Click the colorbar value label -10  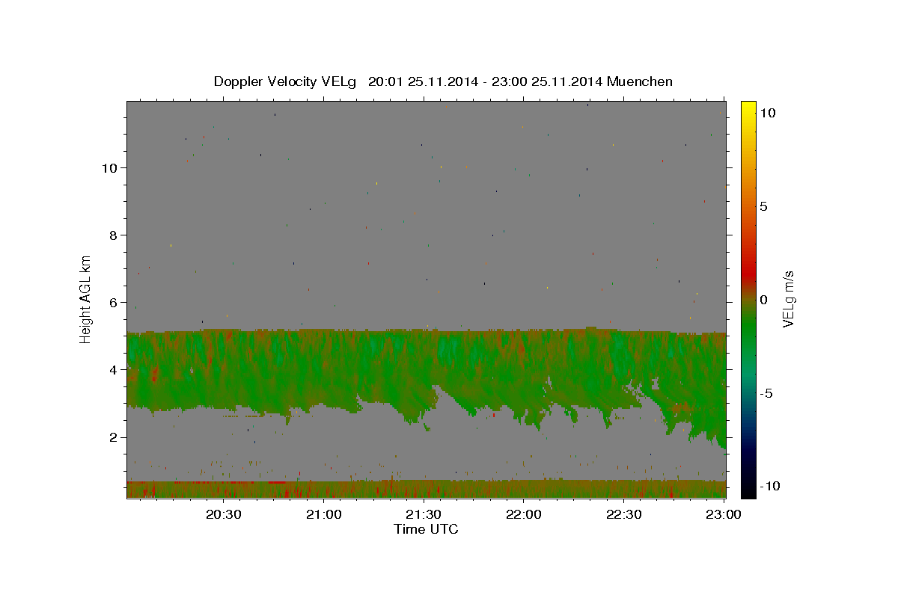click(x=770, y=486)
